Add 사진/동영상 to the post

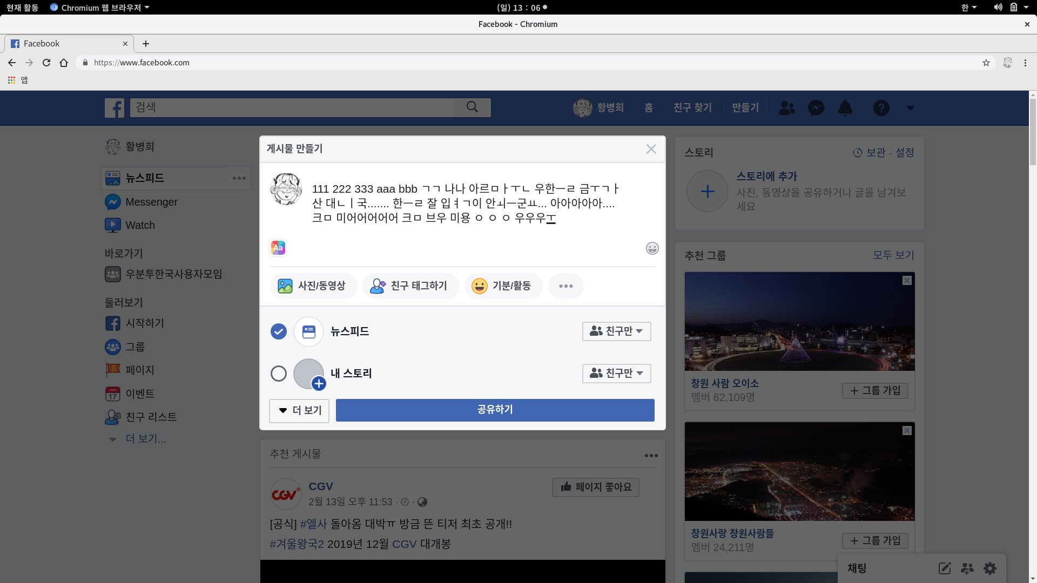[x=313, y=286]
